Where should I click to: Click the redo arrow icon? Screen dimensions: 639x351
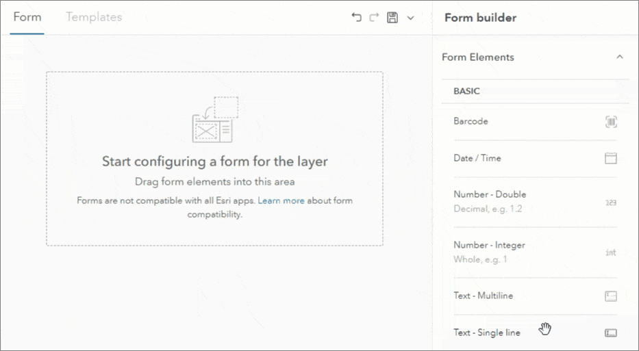(374, 17)
